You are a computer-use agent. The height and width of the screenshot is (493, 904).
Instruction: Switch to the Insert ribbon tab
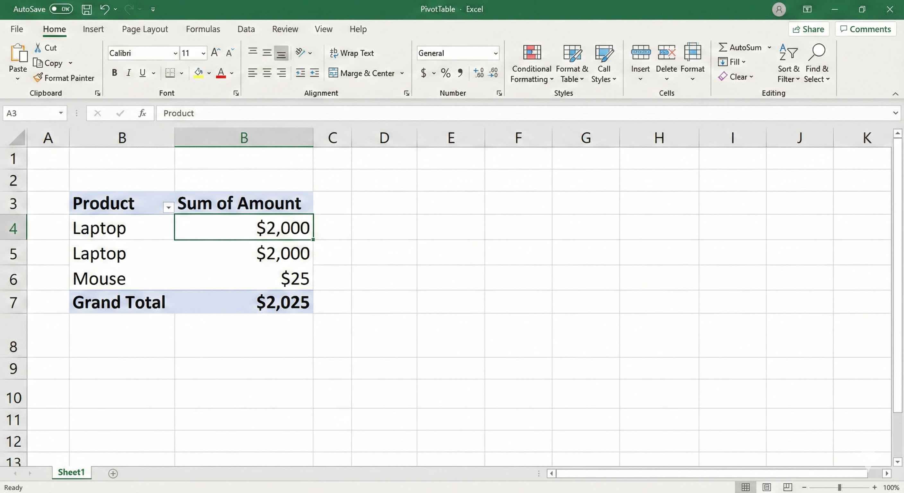click(x=93, y=29)
